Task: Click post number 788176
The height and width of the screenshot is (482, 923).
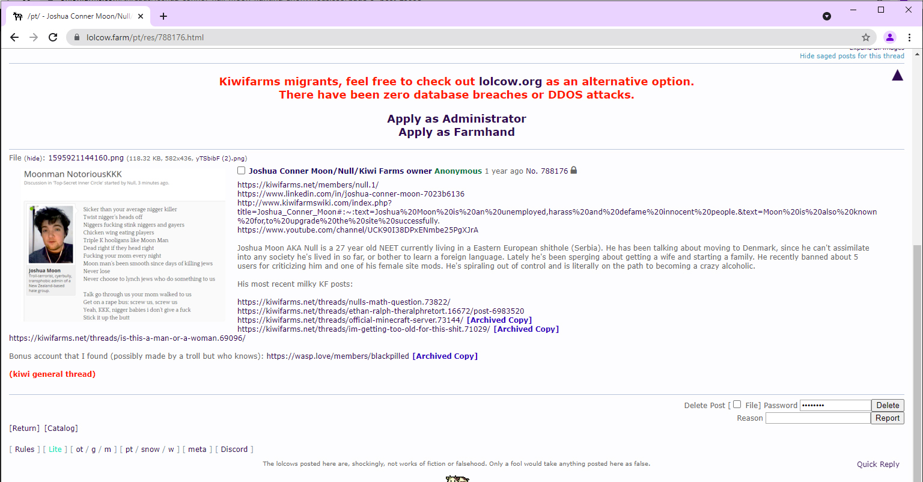Action: [x=554, y=171]
